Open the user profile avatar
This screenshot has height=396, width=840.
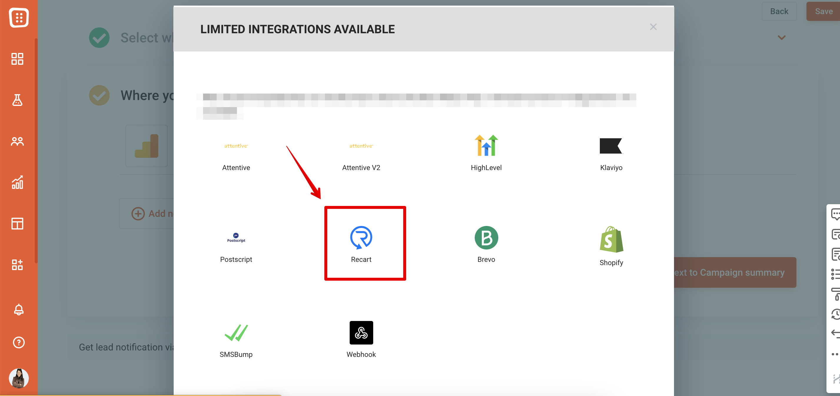19,378
